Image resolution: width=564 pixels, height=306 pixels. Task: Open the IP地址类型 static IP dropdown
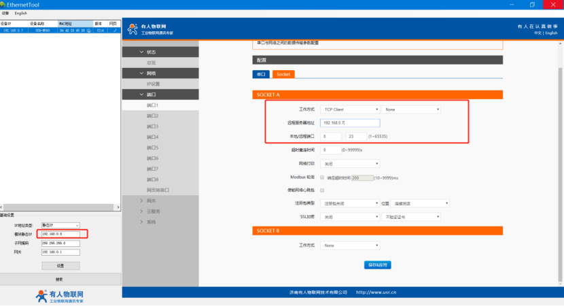coord(60,224)
